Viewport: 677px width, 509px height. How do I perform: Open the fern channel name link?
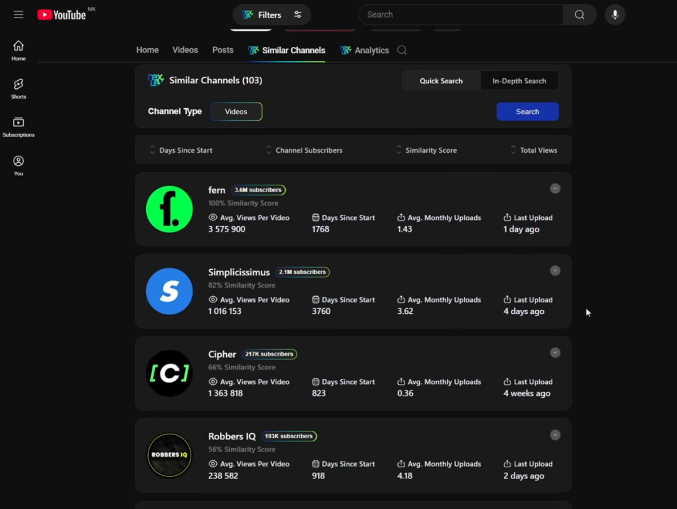[217, 190]
